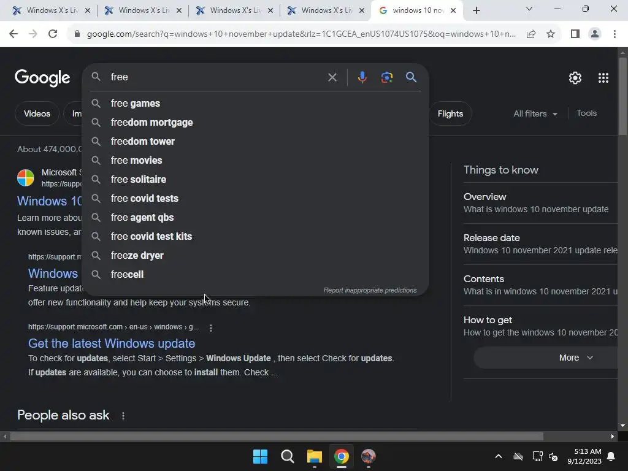Viewport: 628px width, 471px height.
Task: Open the Google apps grid
Action: pos(603,78)
